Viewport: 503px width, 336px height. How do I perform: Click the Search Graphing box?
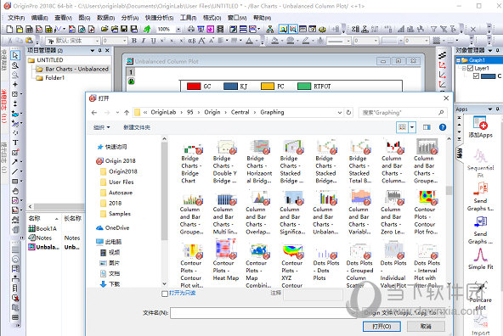(x=403, y=113)
